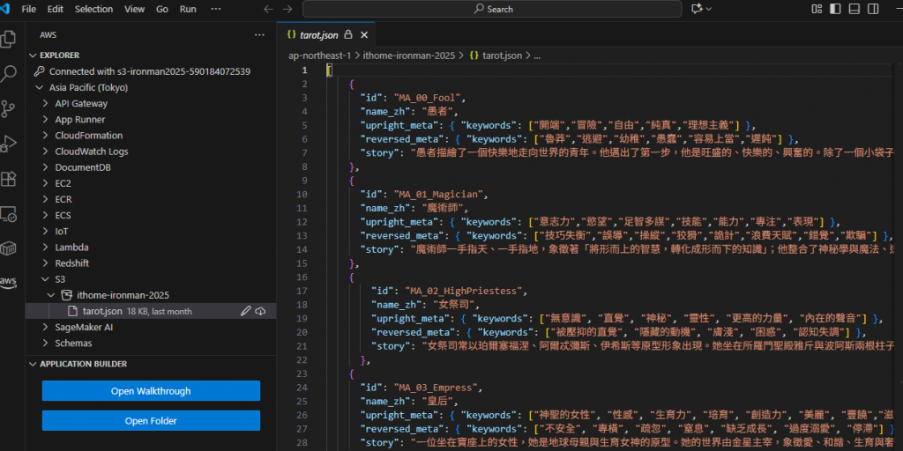Expand the SageMaker AI node
The image size is (903, 451).
point(45,328)
